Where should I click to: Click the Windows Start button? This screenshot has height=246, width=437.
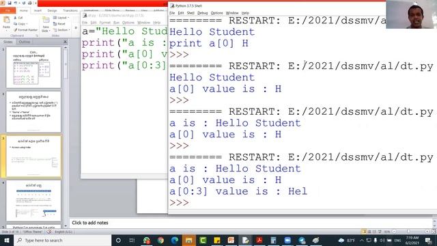7,240
